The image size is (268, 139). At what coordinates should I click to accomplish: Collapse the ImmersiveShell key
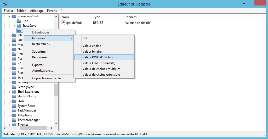[10, 16]
